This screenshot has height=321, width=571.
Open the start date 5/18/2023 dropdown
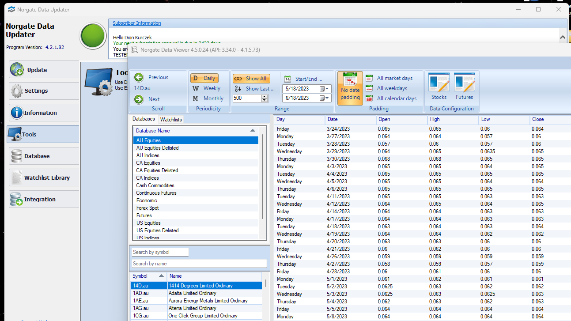pos(327,88)
